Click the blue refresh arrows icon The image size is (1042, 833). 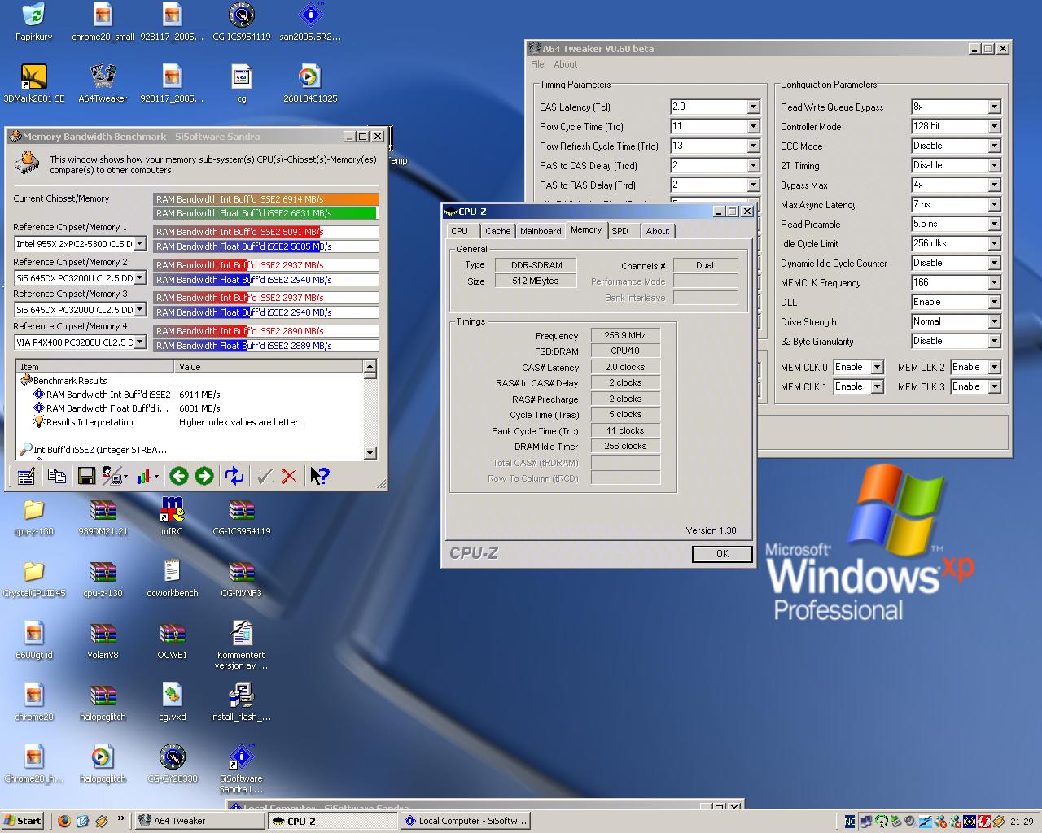tap(234, 477)
